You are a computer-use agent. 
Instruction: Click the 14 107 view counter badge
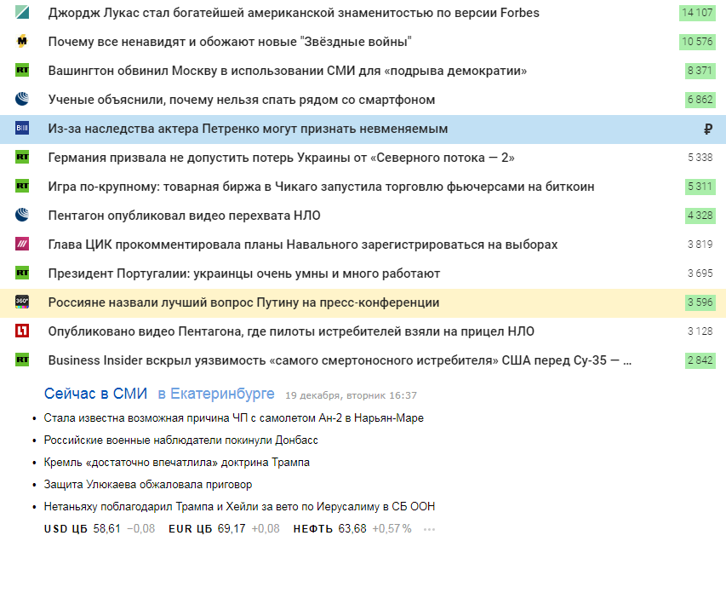tap(697, 13)
